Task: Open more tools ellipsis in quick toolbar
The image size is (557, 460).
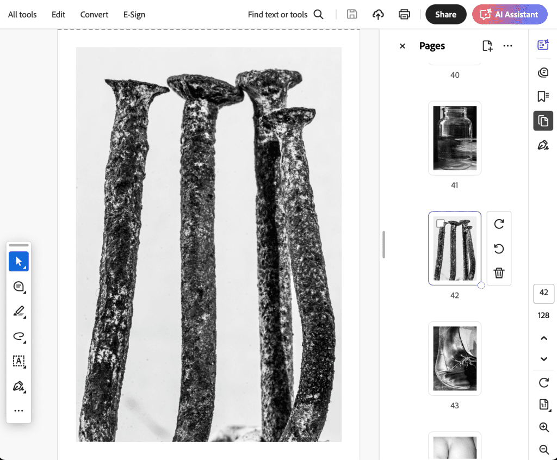Action: click(18, 411)
